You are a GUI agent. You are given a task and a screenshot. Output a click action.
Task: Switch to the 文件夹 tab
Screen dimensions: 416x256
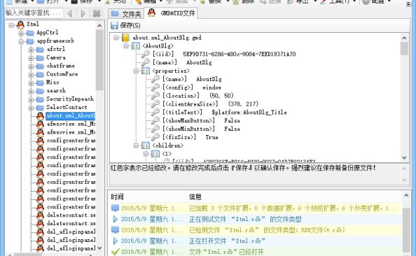click(126, 14)
